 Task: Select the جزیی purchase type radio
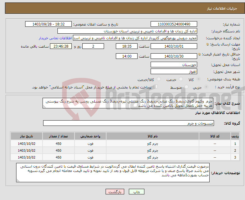(x=206, y=87)
